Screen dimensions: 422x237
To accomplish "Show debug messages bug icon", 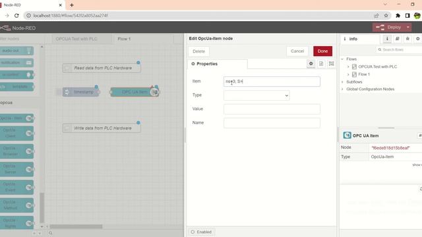I will [407, 39].
